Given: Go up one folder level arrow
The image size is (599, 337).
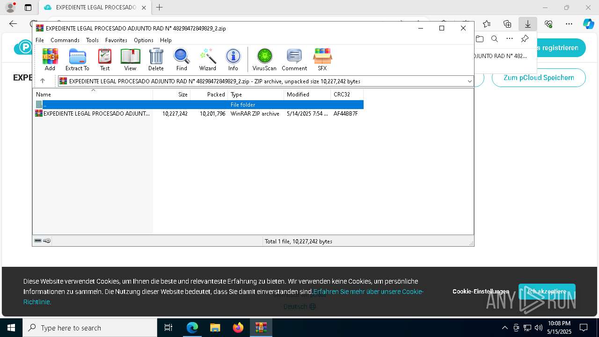Looking at the screenshot, I should point(43,81).
